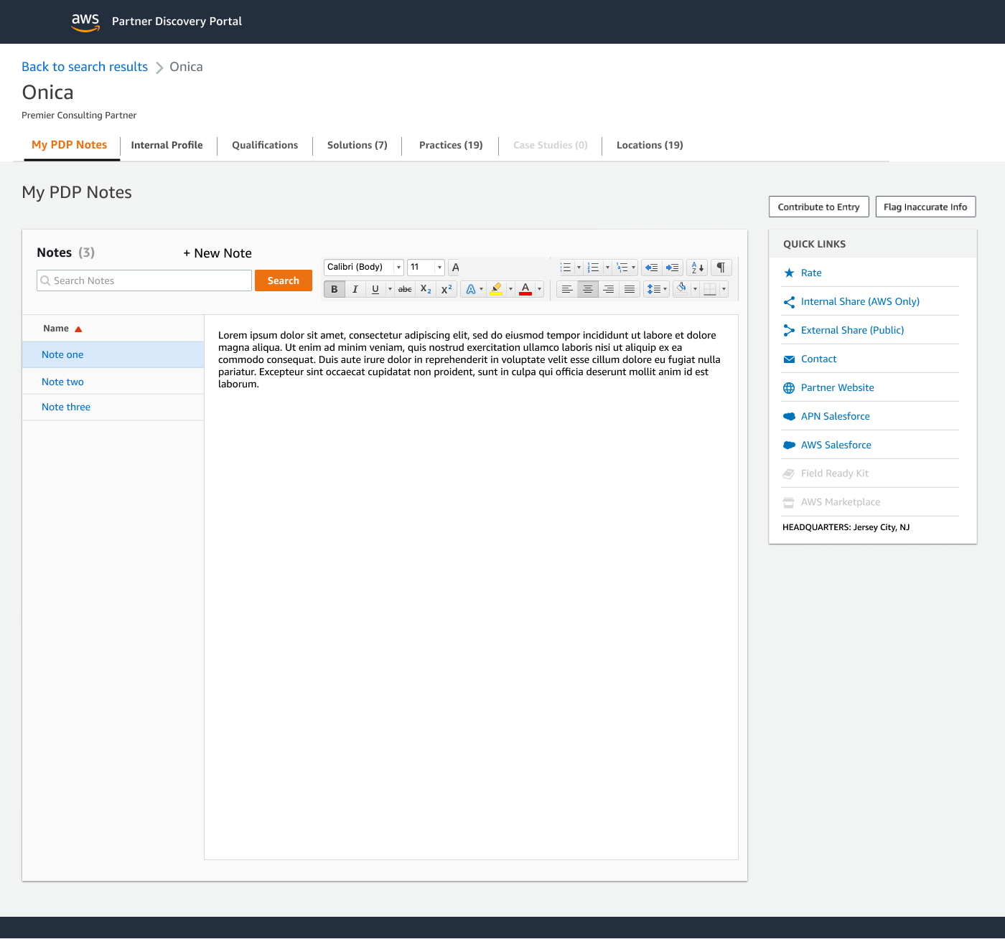The image size is (1005, 939).
Task: Open the font size 11 dropdown
Action: (x=439, y=268)
